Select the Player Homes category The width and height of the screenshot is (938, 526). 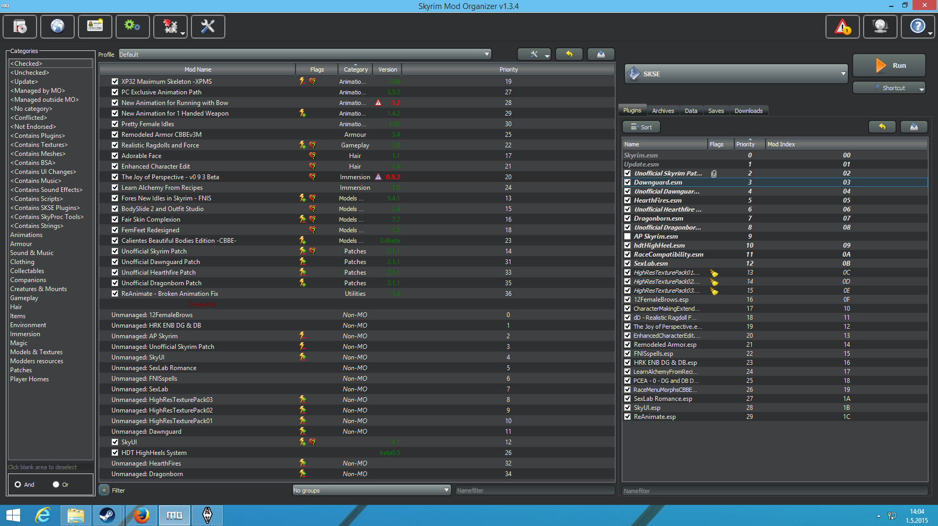click(x=30, y=379)
